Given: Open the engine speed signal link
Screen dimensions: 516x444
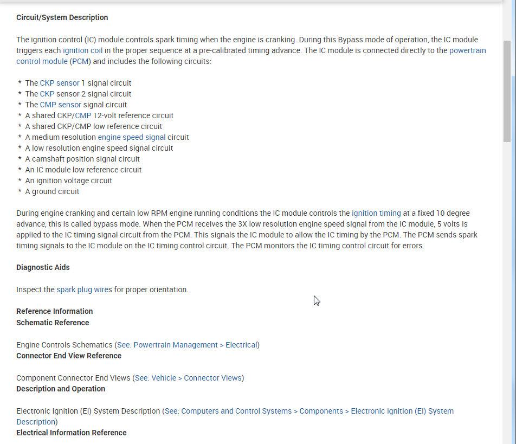Looking at the screenshot, I should click(x=132, y=137).
